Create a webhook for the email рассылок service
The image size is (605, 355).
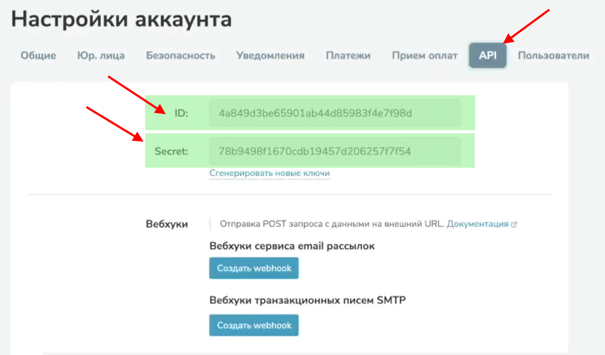[254, 268]
